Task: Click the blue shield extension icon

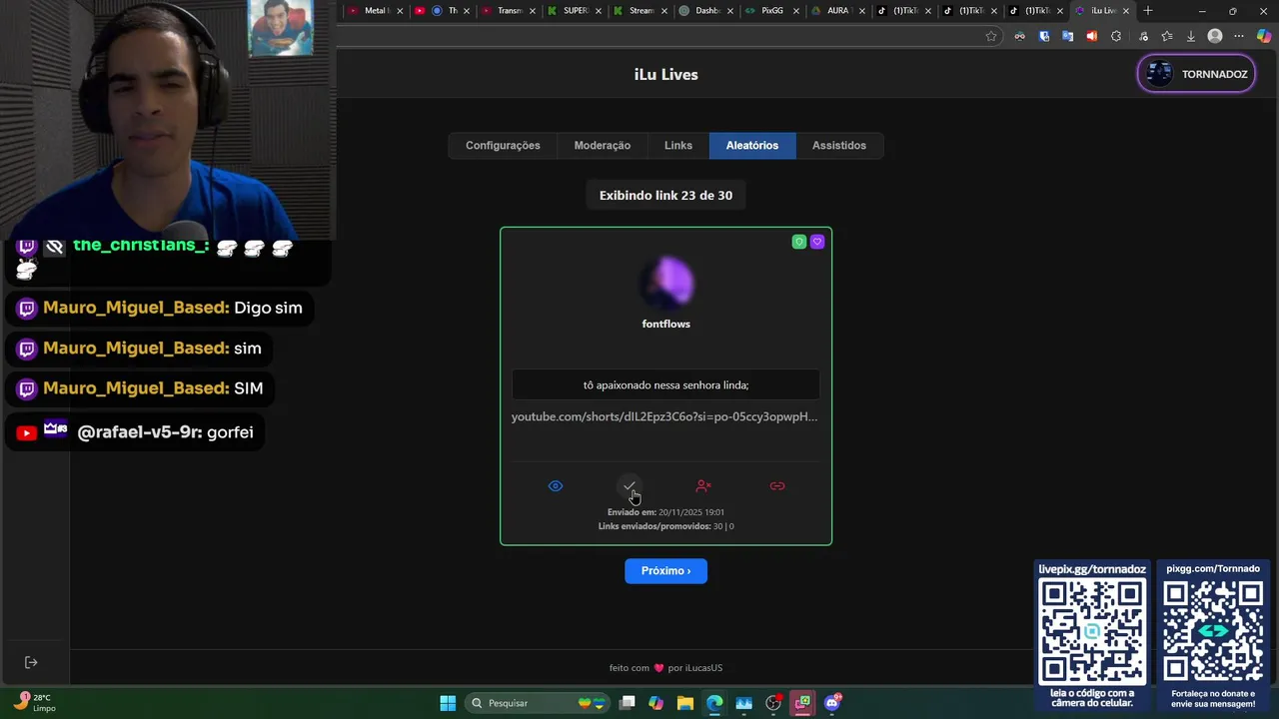Action: click(x=1044, y=36)
